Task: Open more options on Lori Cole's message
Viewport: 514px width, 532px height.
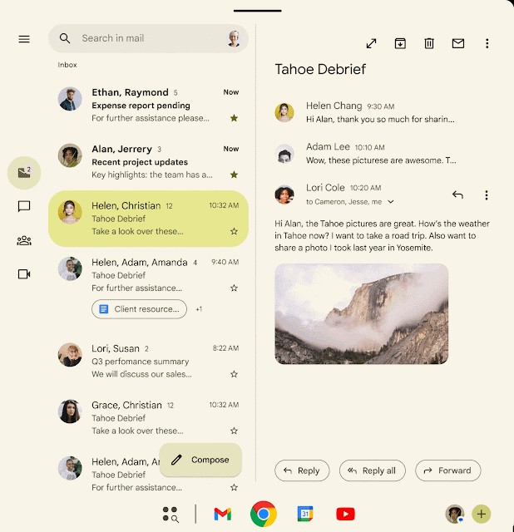Action: tap(487, 195)
